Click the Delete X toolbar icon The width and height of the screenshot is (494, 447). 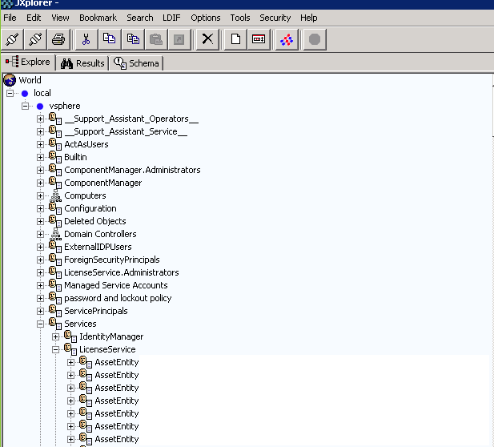click(x=207, y=40)
